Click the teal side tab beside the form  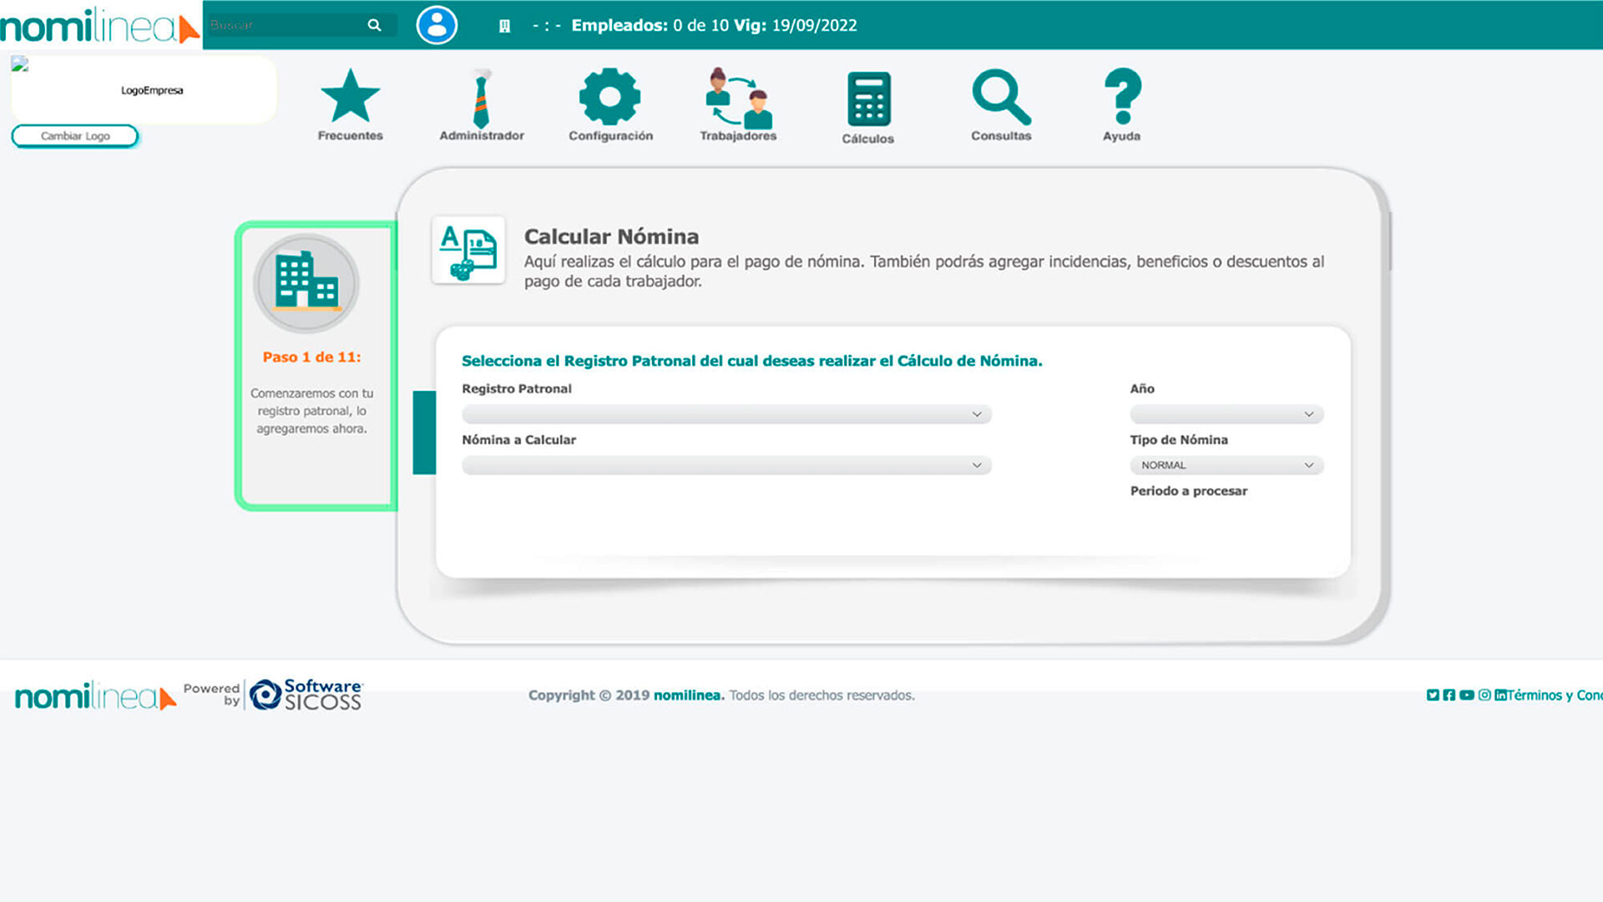pos(424,433)
